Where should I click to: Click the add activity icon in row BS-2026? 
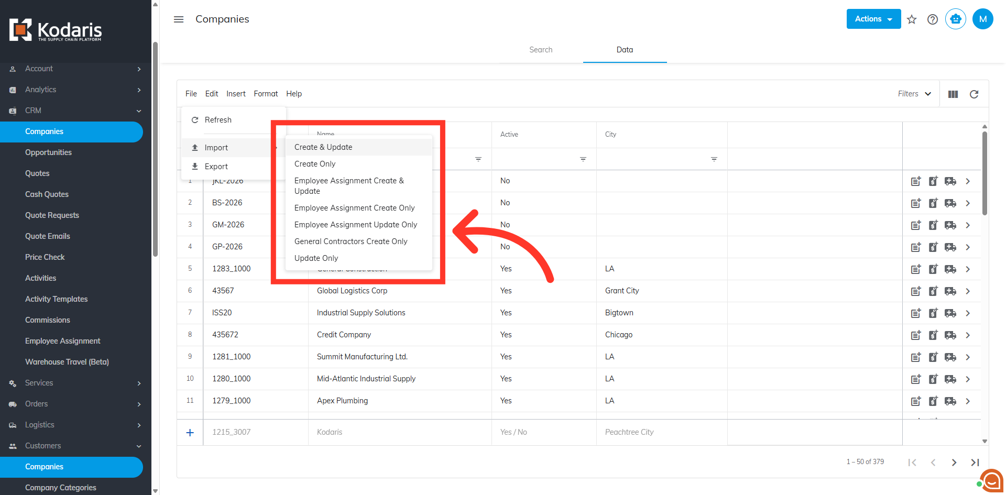point(916,203)
